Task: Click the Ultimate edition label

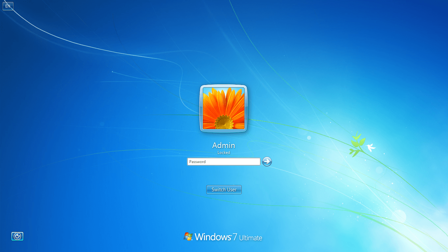Action: pos(251,238)
